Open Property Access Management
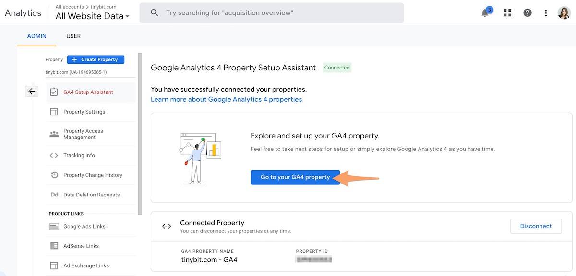Image resolution: width=576 pixels, height=276 pixels. coord(83,134)
